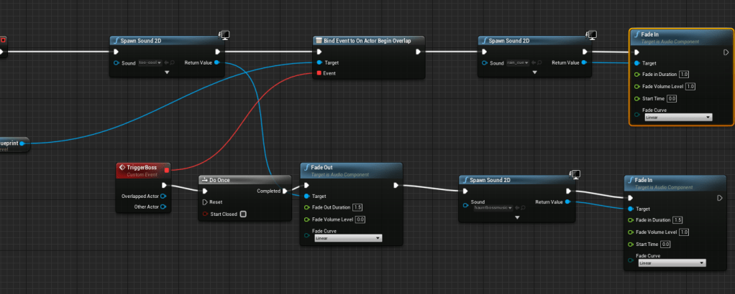Click Return Value pin of hauntbossmusic Spawn Sound
735x294 pixels.
coord(568,202)
